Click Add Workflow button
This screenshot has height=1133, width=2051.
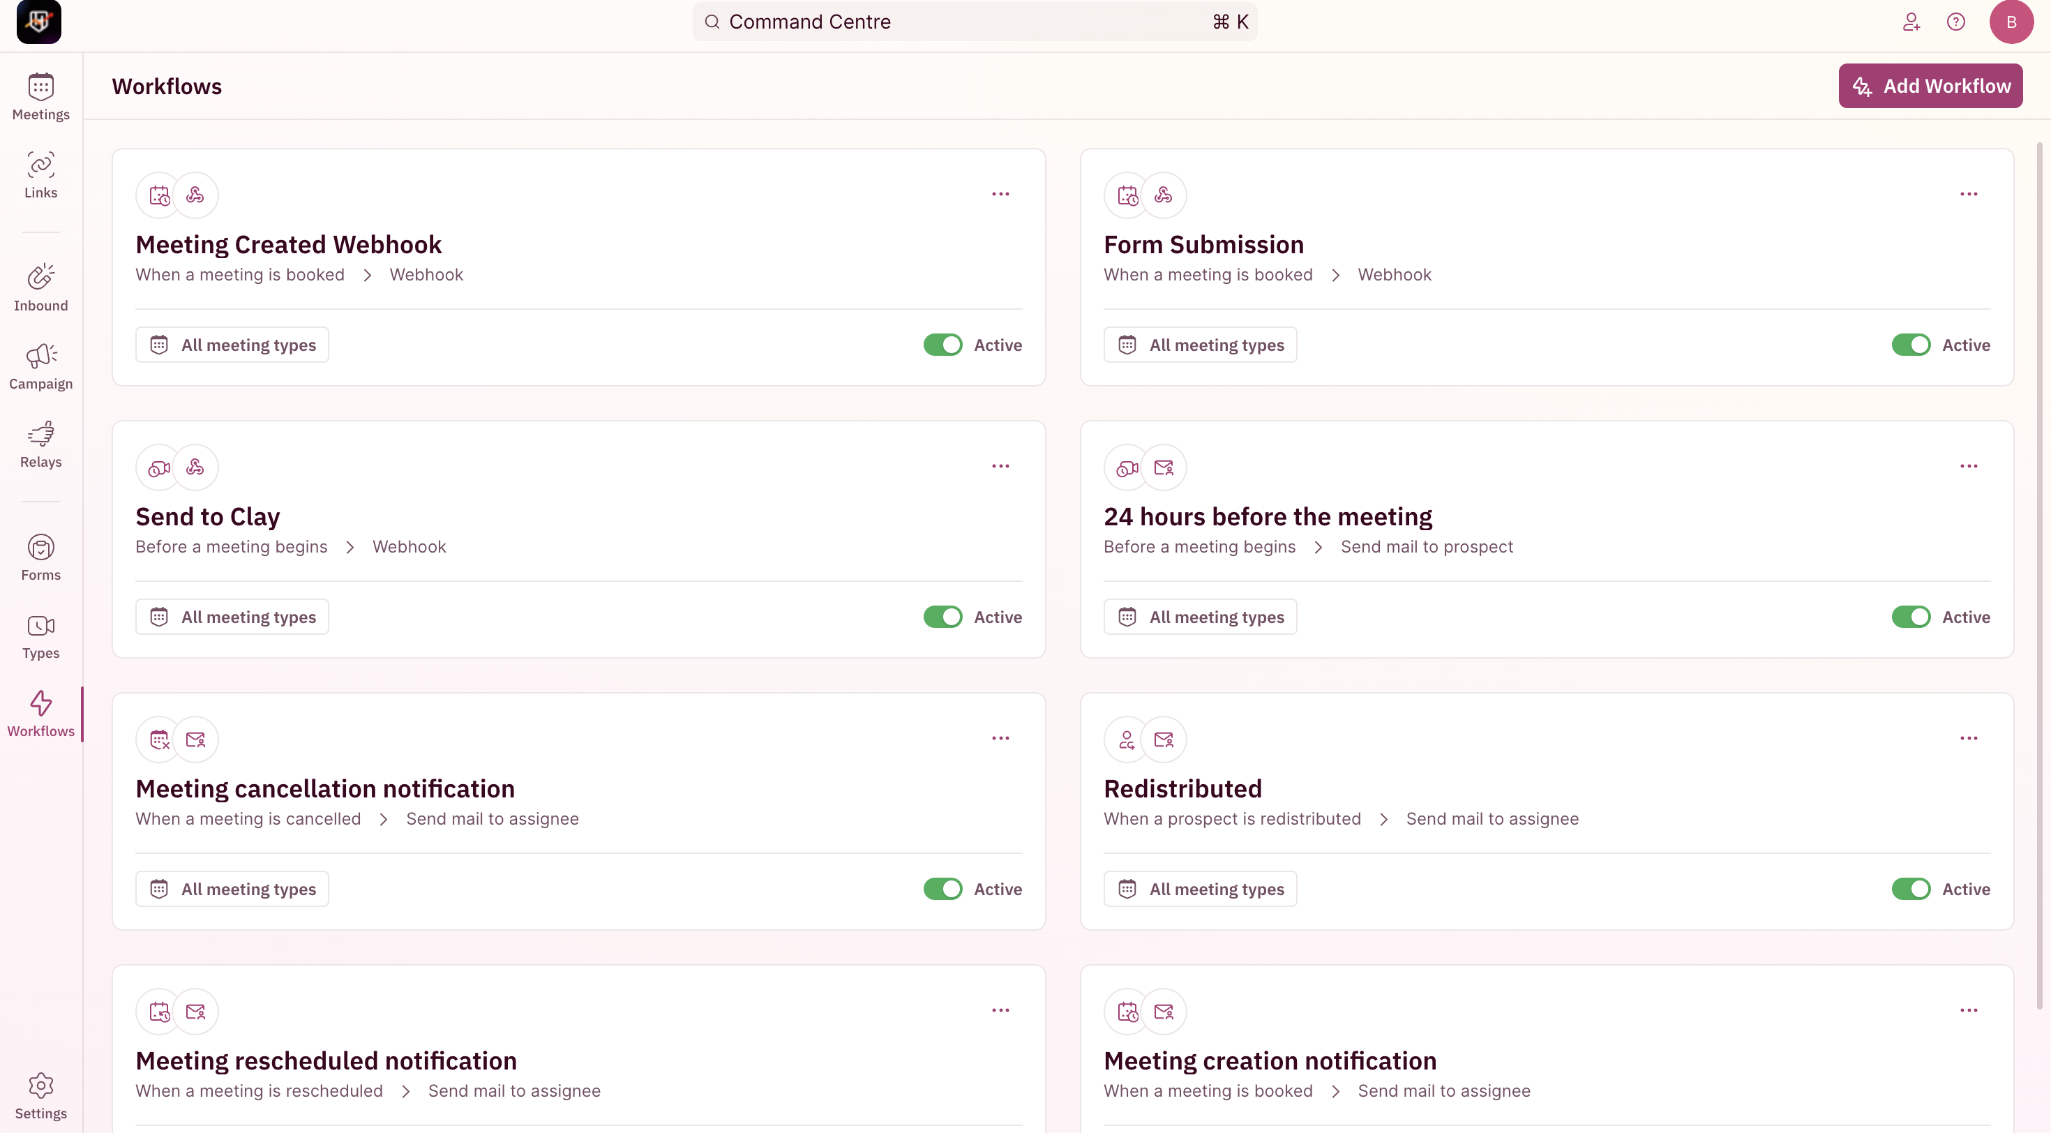(x=1930, y=86)
